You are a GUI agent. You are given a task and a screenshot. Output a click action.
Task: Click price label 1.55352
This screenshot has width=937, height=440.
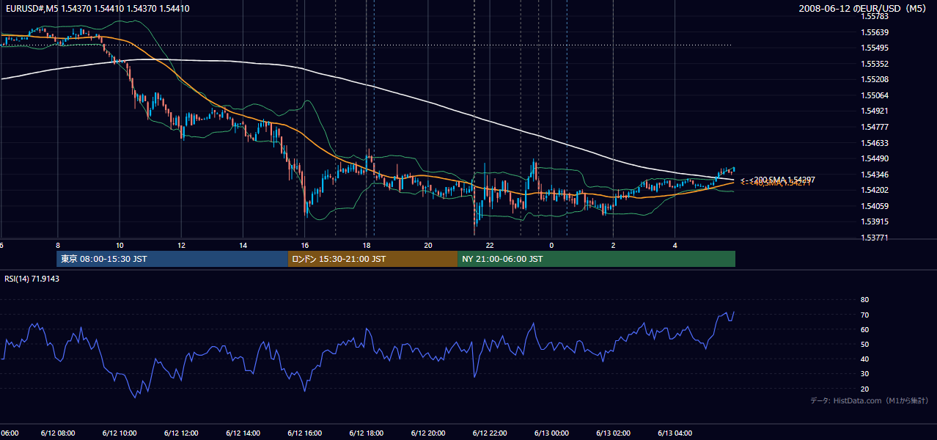click(875, 64)
